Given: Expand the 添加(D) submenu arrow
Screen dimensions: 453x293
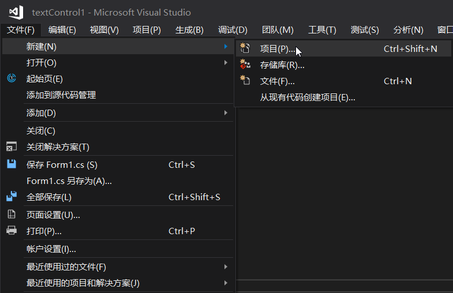Looking at the screenshot, I should click(226, 112).
